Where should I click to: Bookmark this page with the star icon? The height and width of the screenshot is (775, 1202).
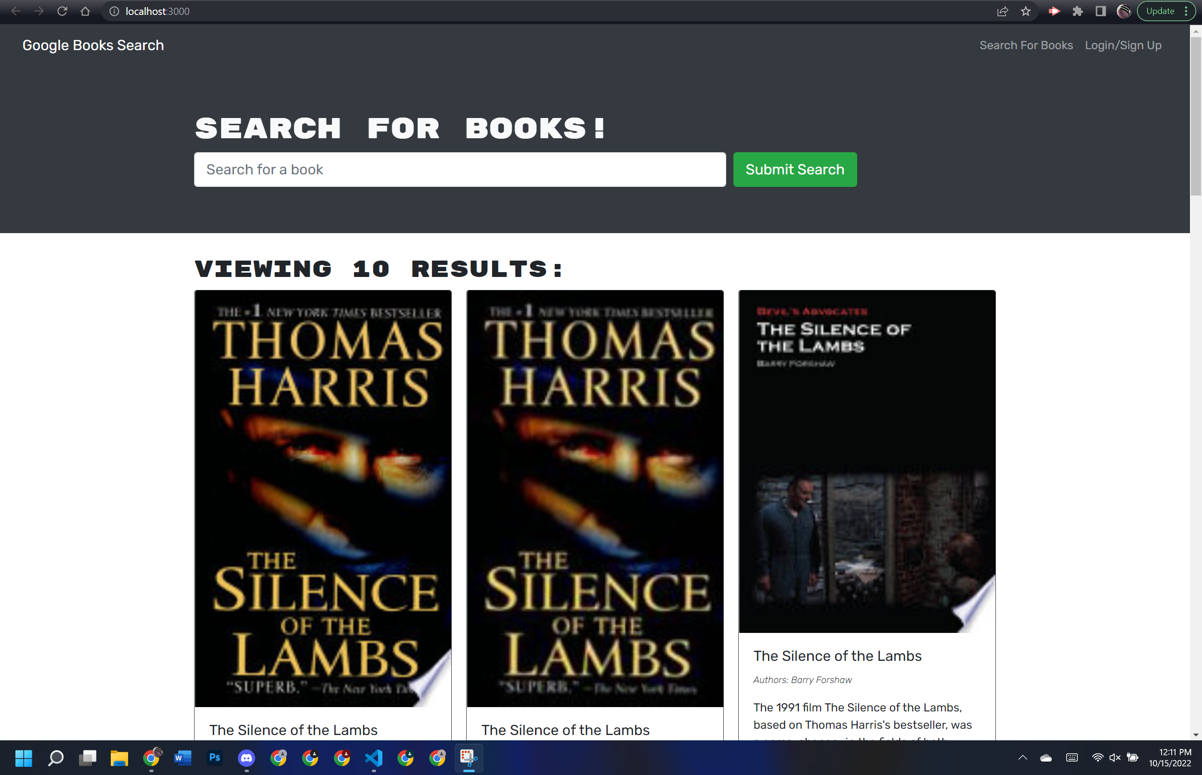coord(1025,11)
